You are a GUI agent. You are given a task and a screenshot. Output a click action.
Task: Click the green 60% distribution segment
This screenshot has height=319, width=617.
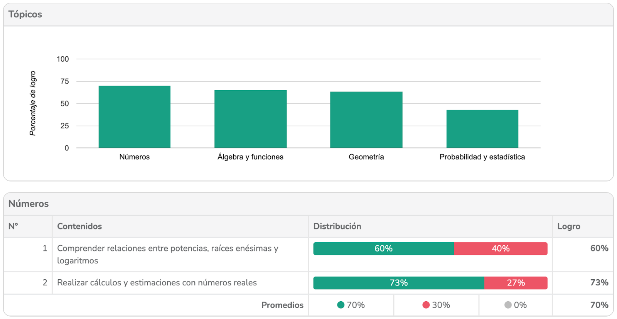point(383,249)
